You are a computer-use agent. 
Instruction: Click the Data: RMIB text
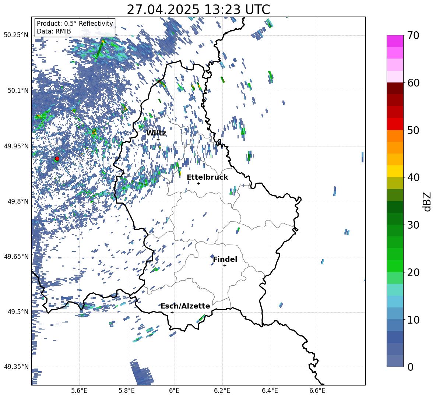(54, 31)
